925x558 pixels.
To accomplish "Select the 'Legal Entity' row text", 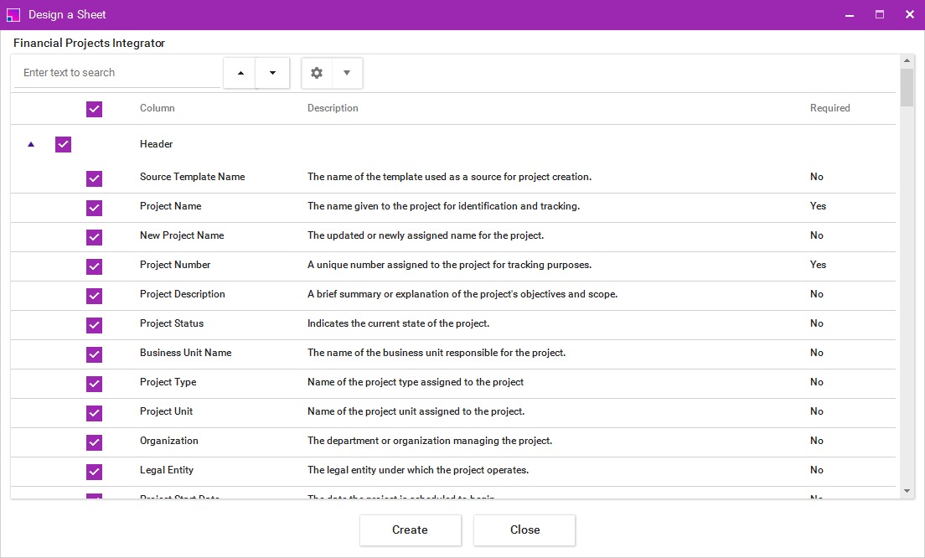I will 167,470.
